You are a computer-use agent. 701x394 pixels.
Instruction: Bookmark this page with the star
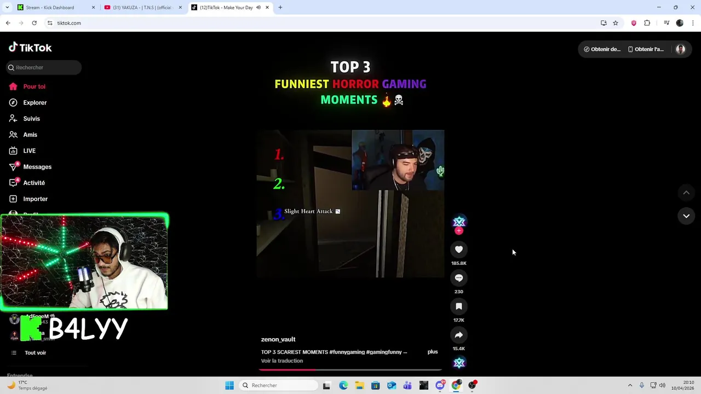(616, 23)
